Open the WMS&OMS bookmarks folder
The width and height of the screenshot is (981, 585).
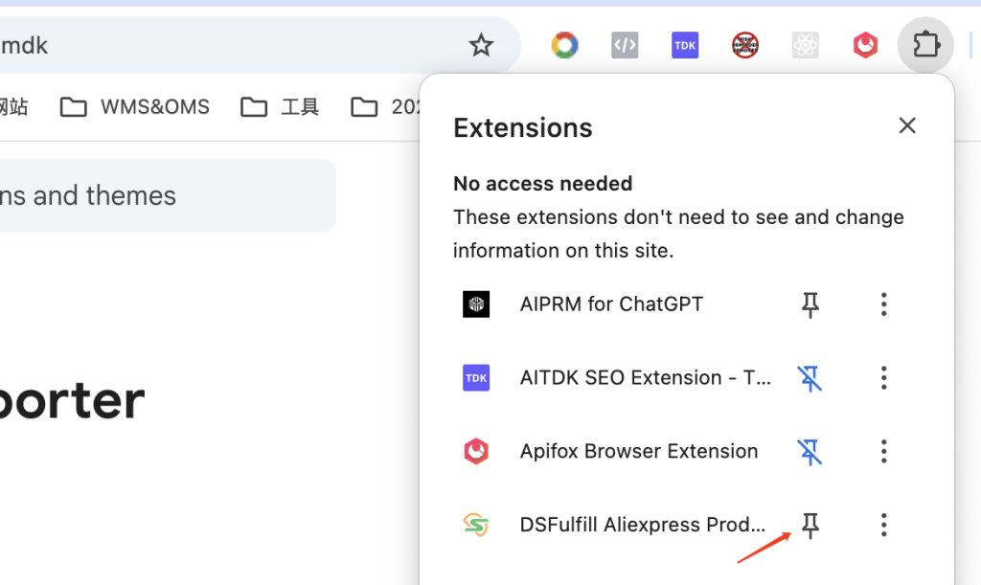point(135,106)
